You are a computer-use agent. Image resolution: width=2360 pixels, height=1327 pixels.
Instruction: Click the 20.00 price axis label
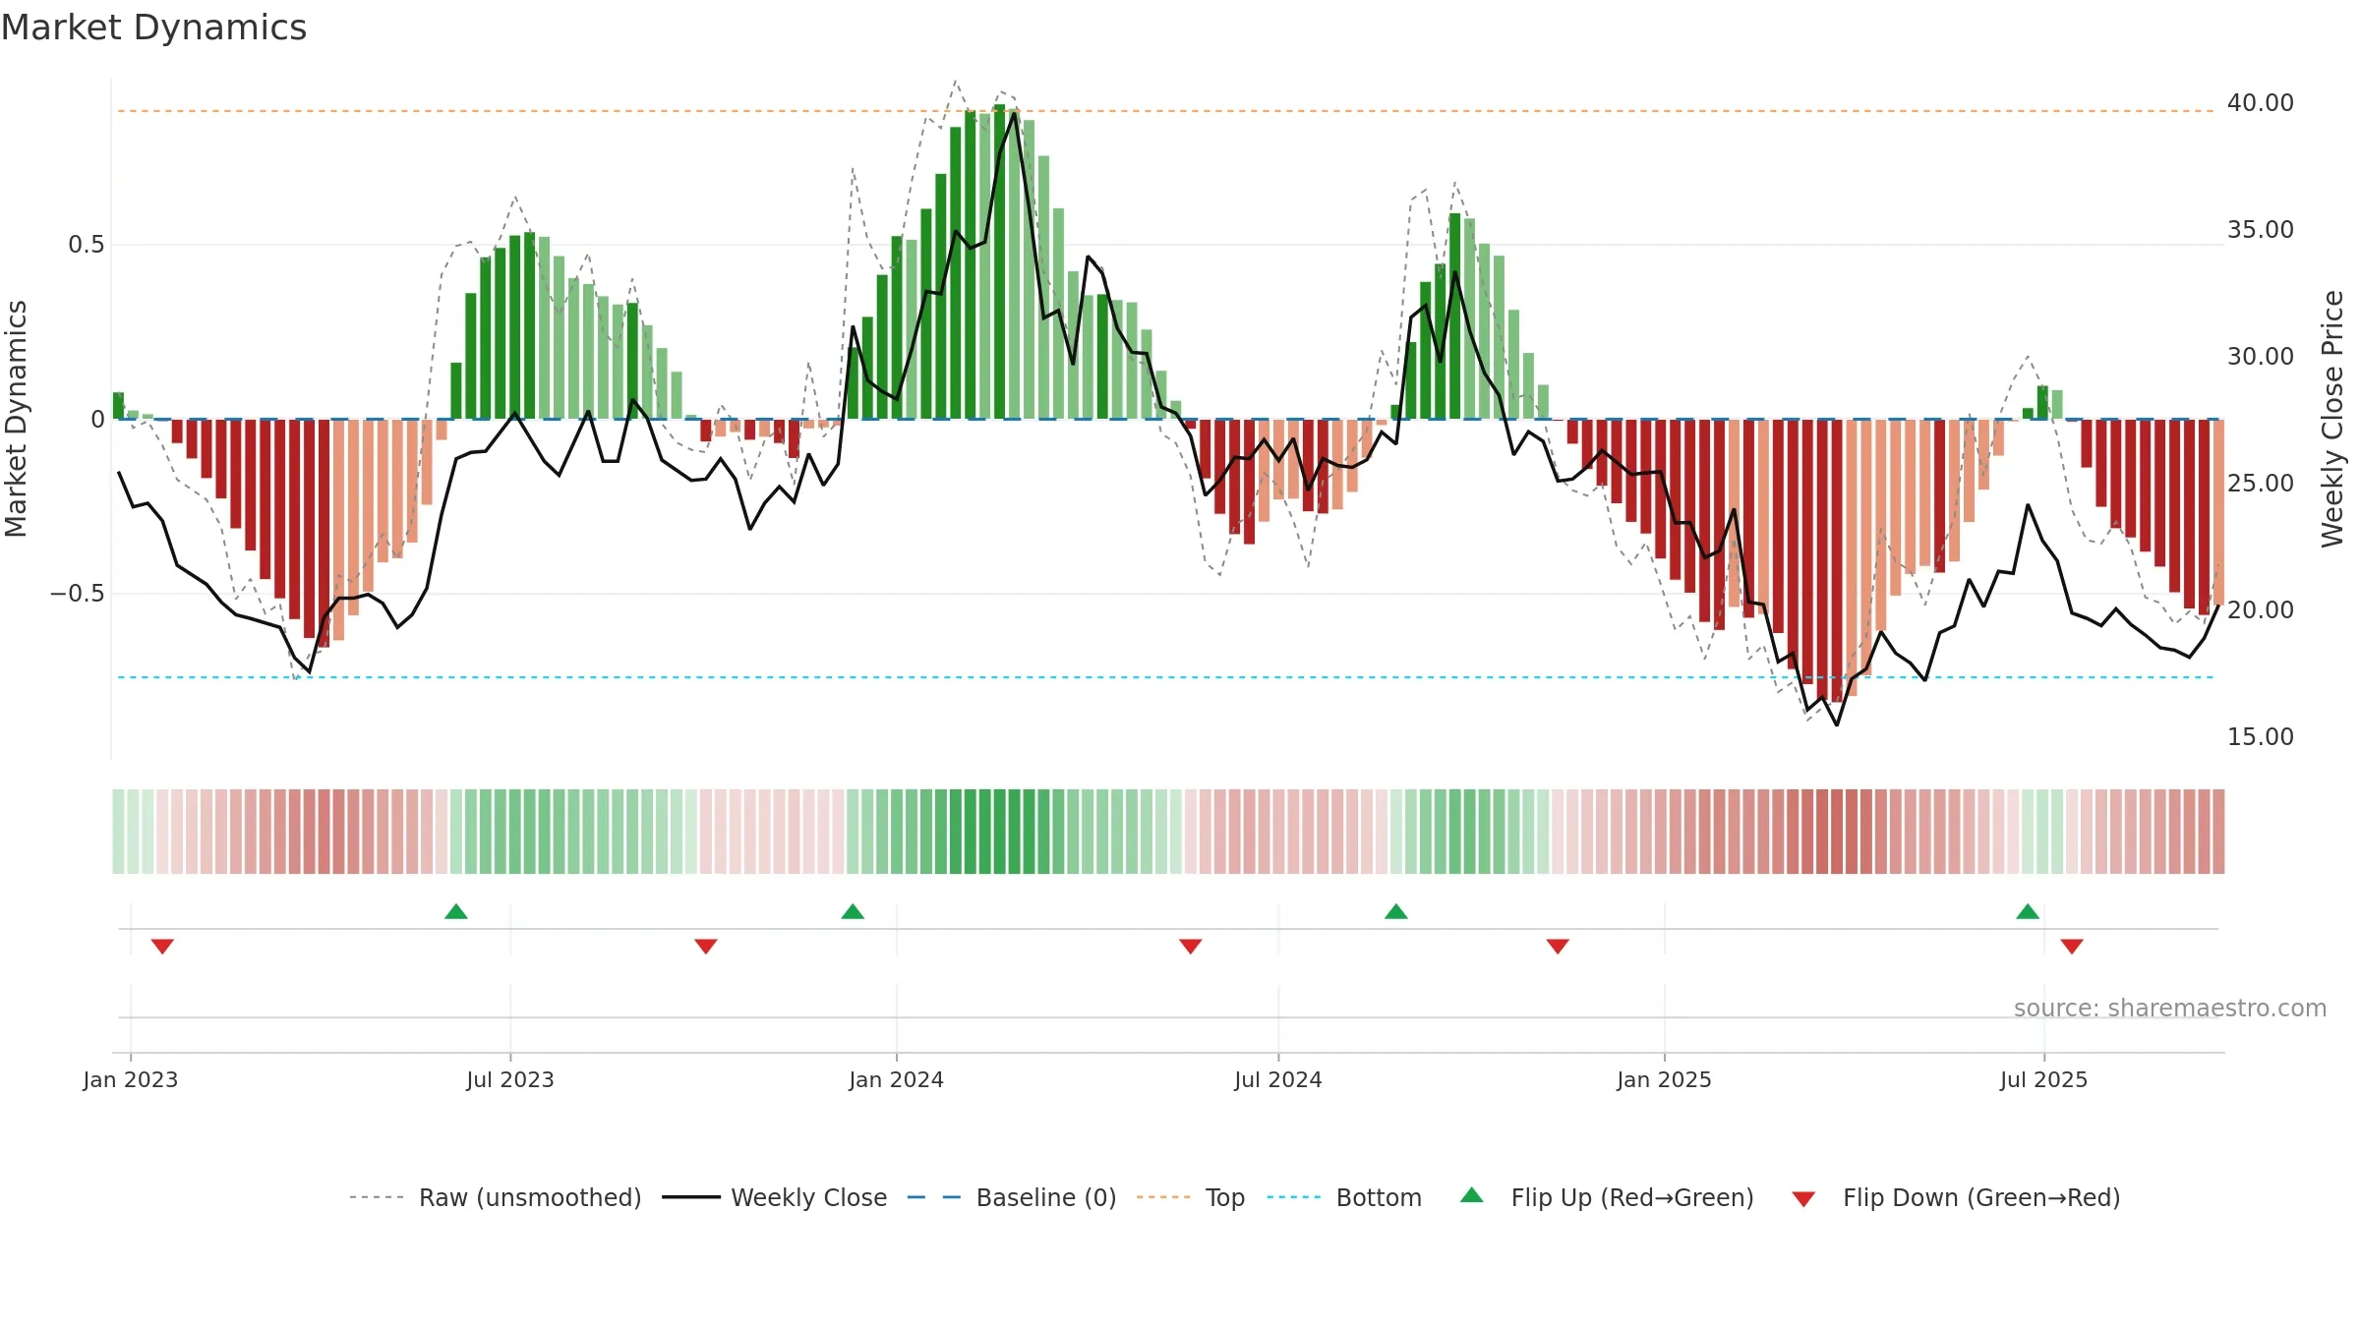(2261, 610)
